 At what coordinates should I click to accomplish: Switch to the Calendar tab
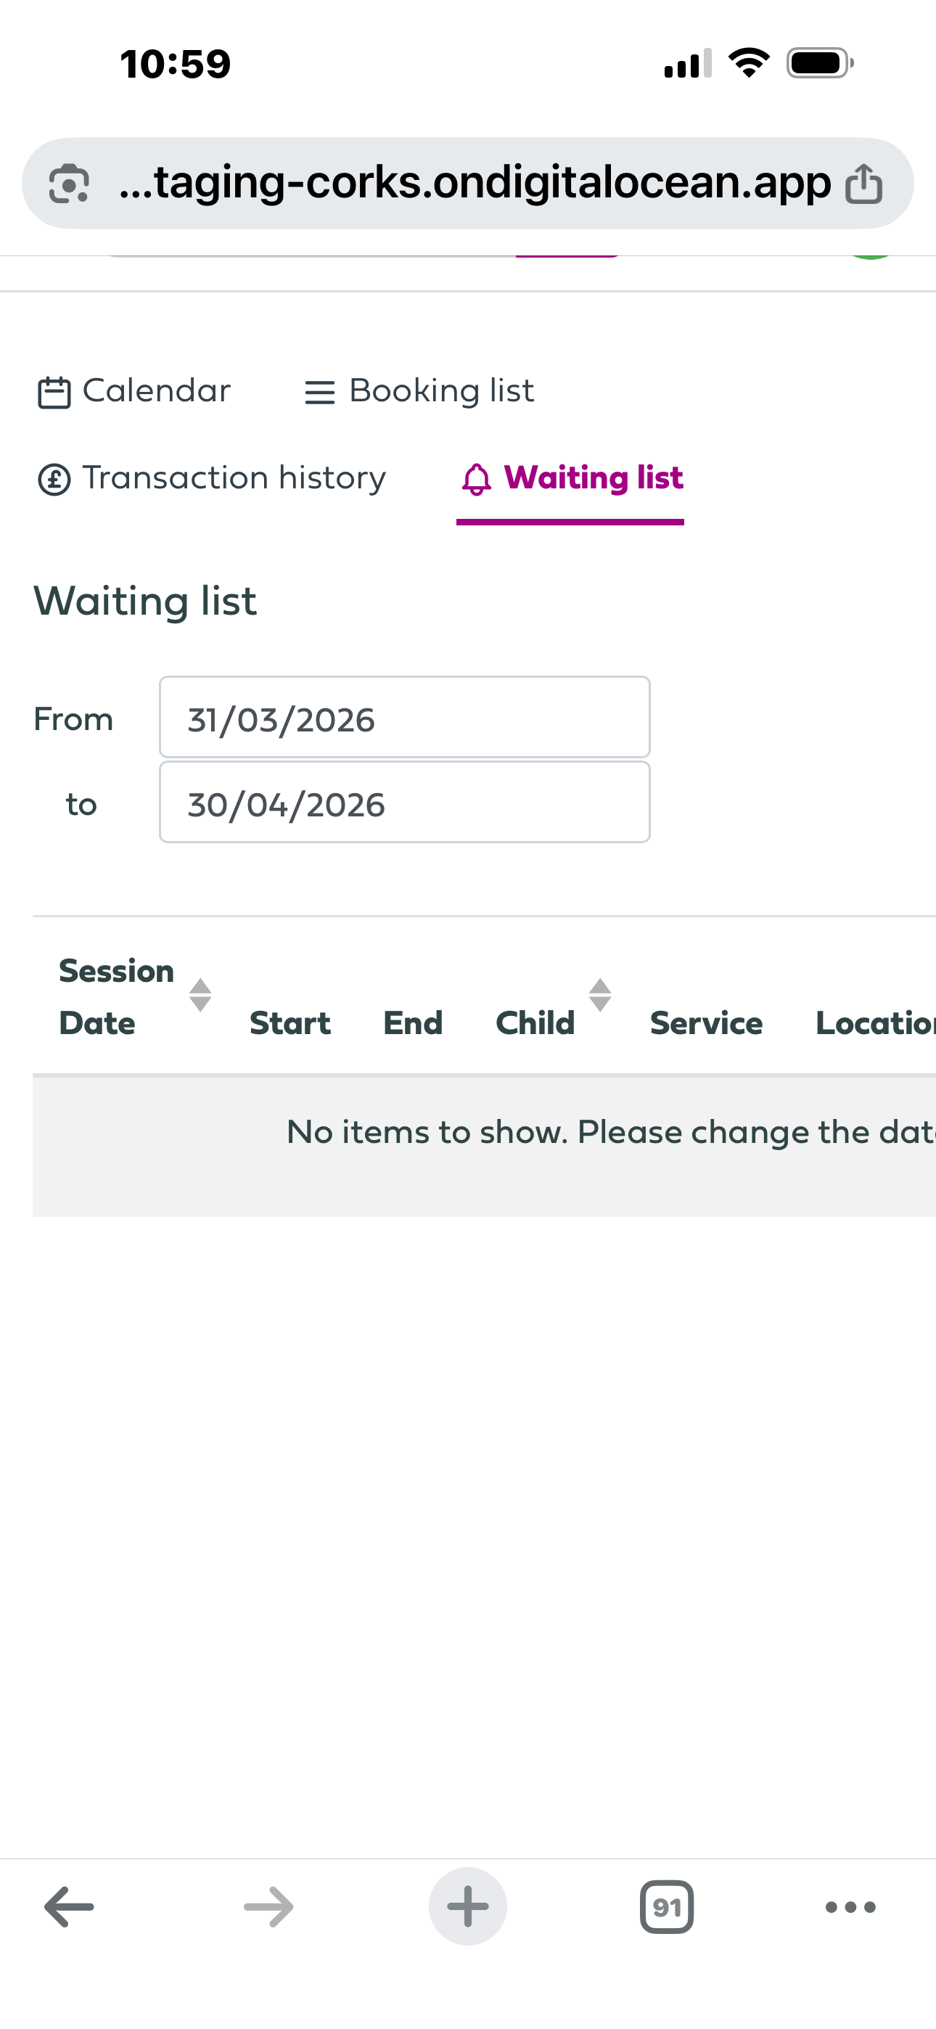pyautogui.click(x=156, y=390)
